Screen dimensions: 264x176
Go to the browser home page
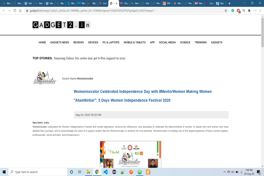click(x=20, y=11)
